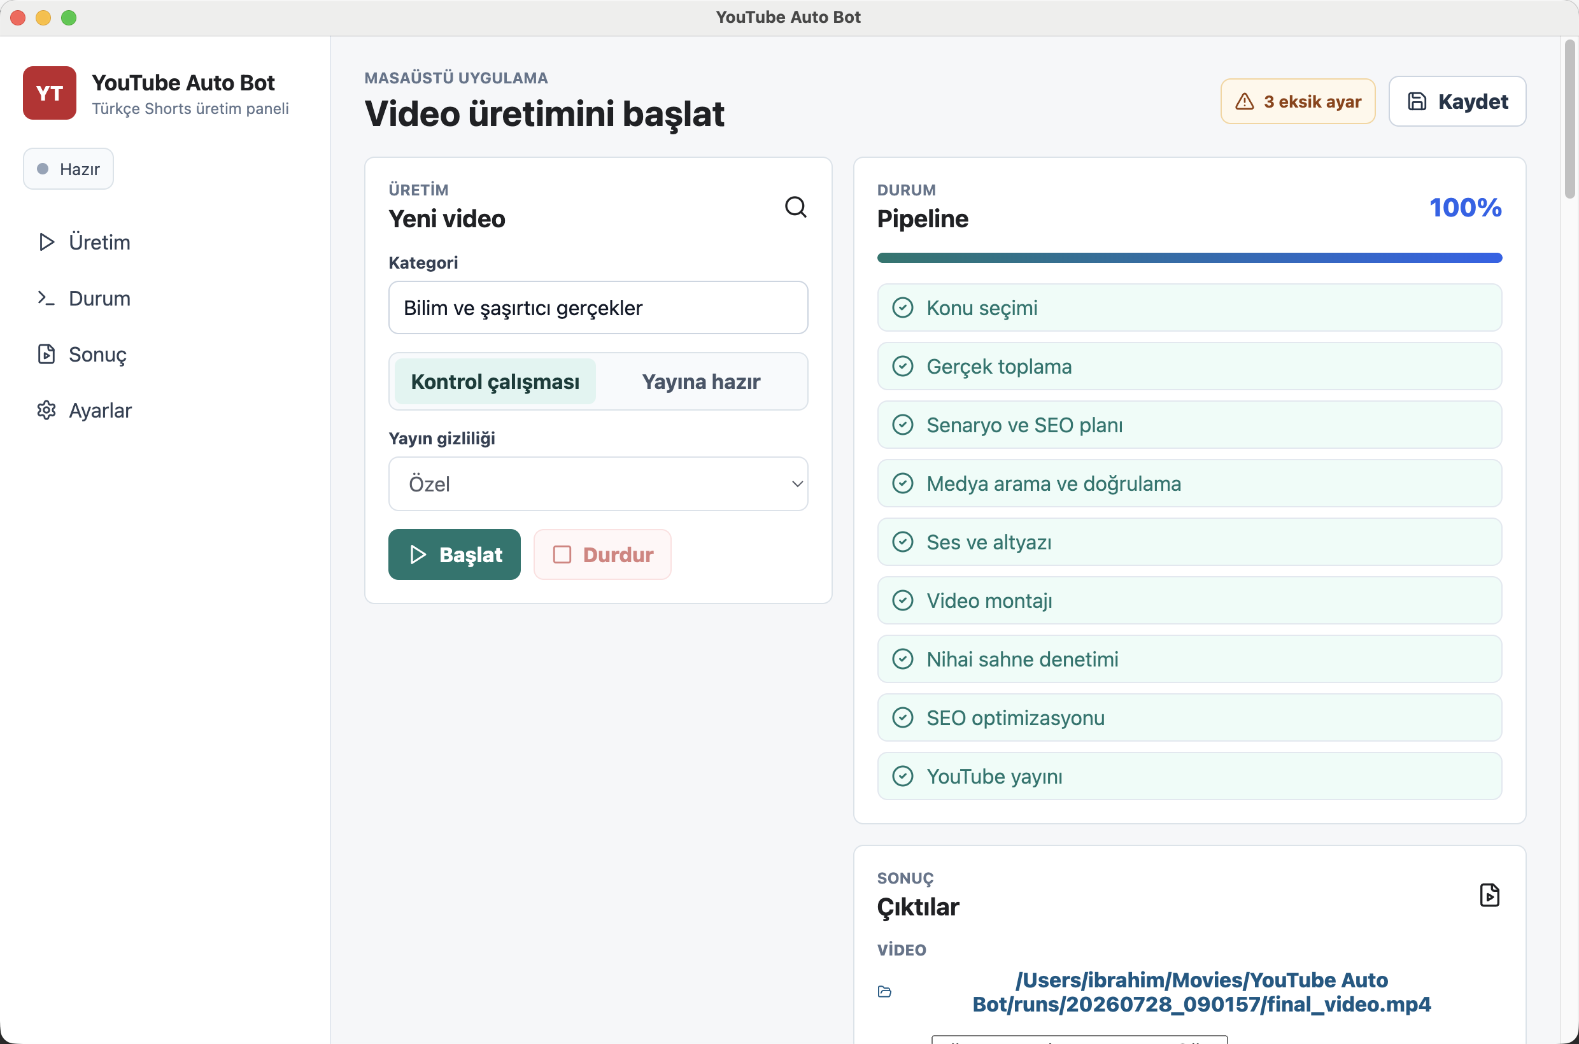
Task: Click the check icon for SEO optimizasyonu
Action: pyautogui.click(x=902, y=718)
